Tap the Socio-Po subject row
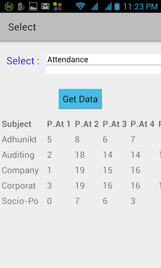This screenshot has height=268, width=161. 80,201
